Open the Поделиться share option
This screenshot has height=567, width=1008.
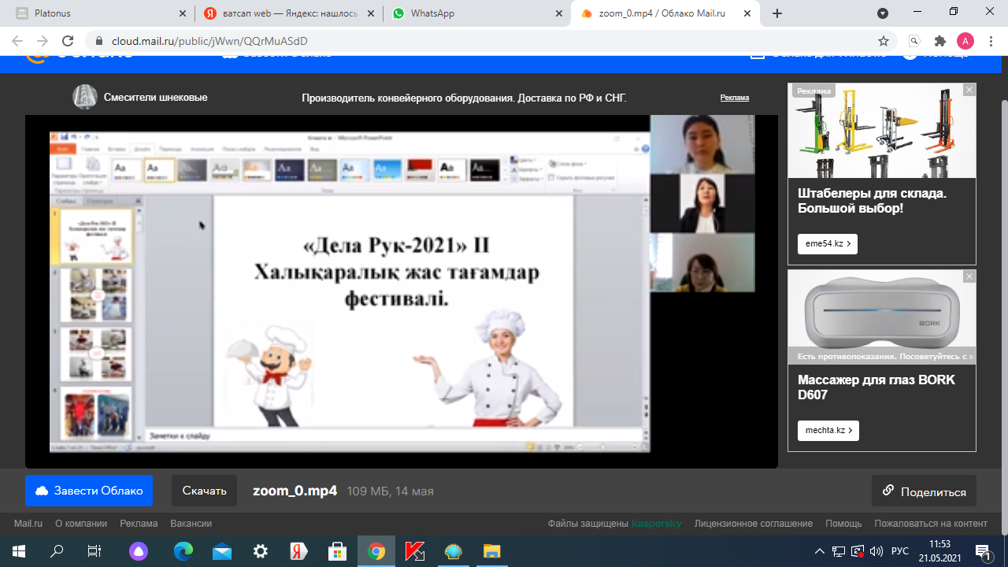pos(924,491)
